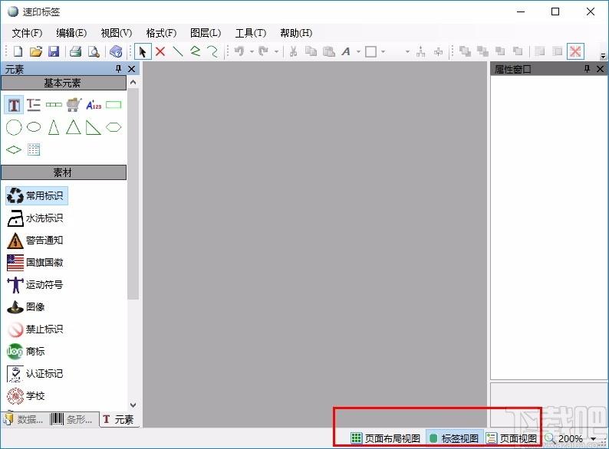Open 禁止标识 material category
Viewport: 609px width, 449px height.
(35, 329)
